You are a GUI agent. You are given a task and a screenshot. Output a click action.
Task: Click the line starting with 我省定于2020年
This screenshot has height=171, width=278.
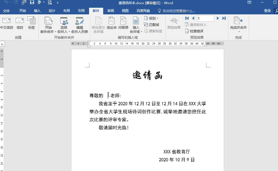(152, 104)
